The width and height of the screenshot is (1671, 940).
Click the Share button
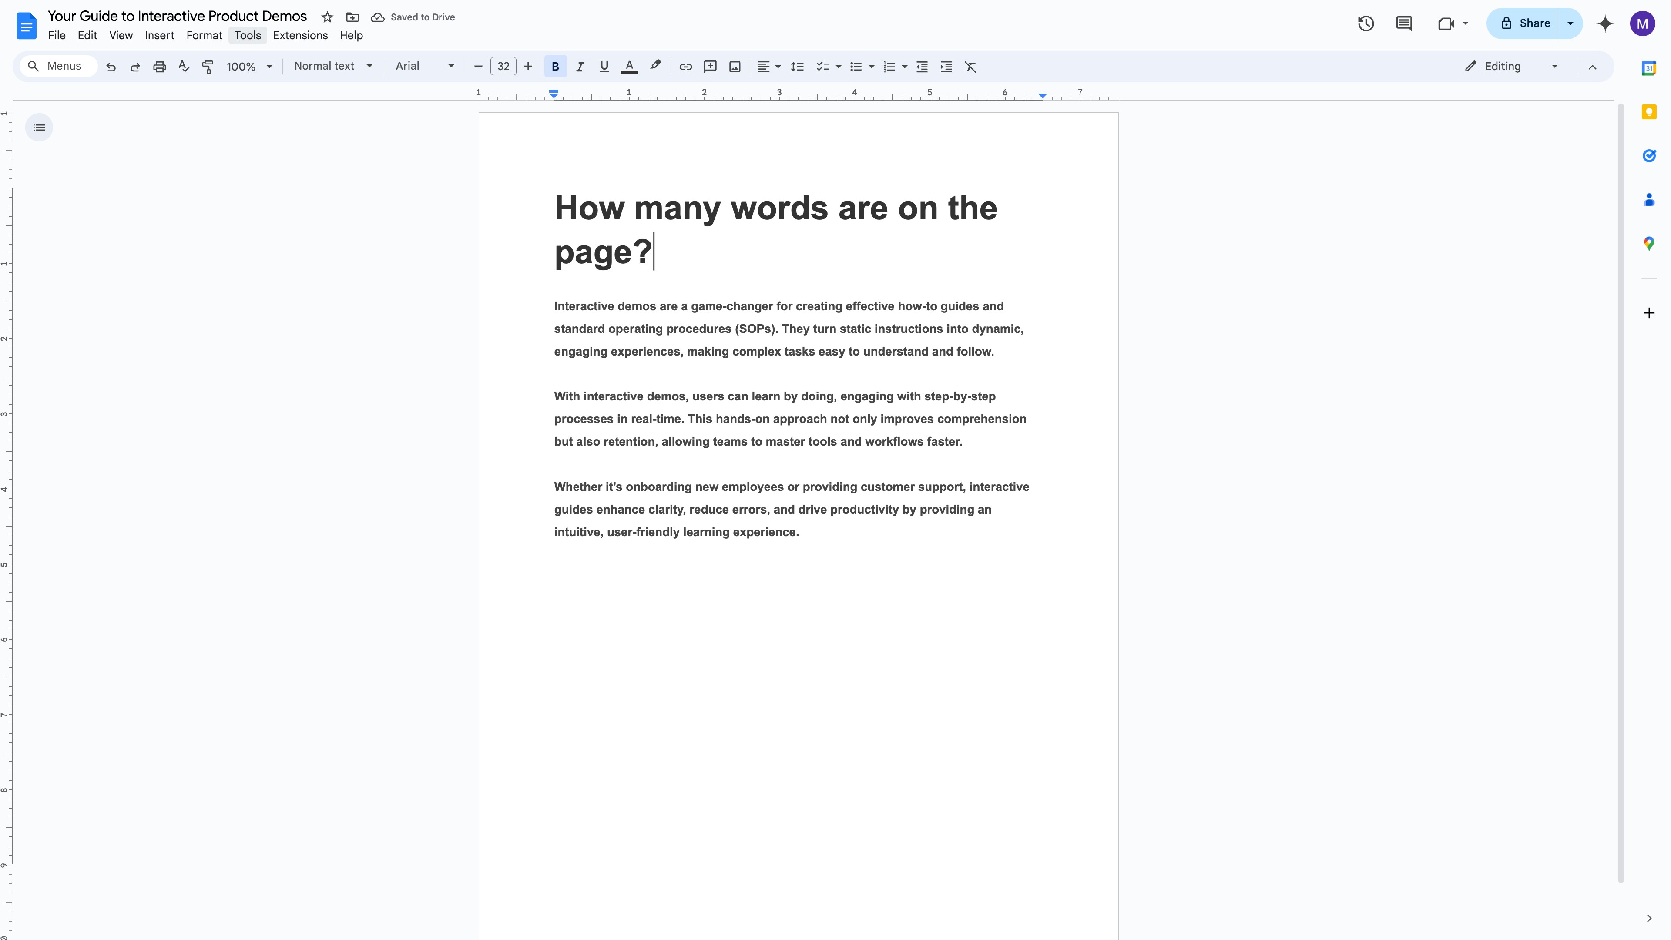click(x=1522, y=23)
